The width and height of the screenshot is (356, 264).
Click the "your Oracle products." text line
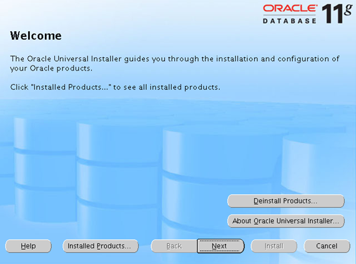(51, 68)
